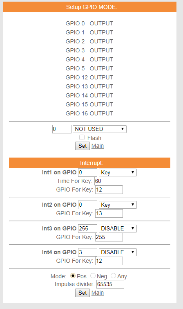Follow Main link near Flash checkbox
This screenshot has height=309, width=183.
tap(98, 146)
